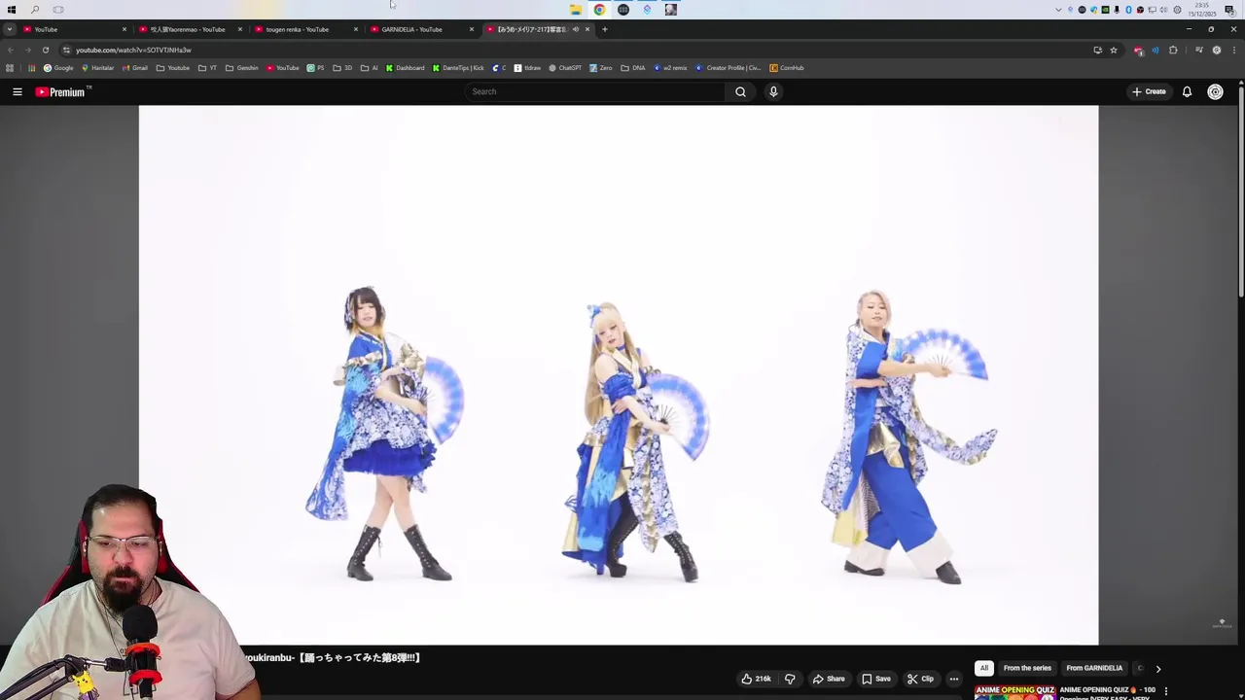Open the 3D bookmarks folder

341,68
